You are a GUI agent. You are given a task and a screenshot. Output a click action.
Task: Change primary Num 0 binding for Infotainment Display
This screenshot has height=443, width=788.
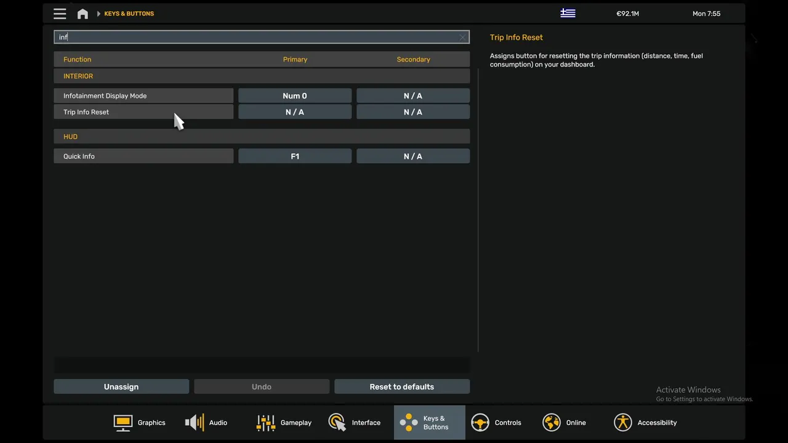click(x=295, y=95)
